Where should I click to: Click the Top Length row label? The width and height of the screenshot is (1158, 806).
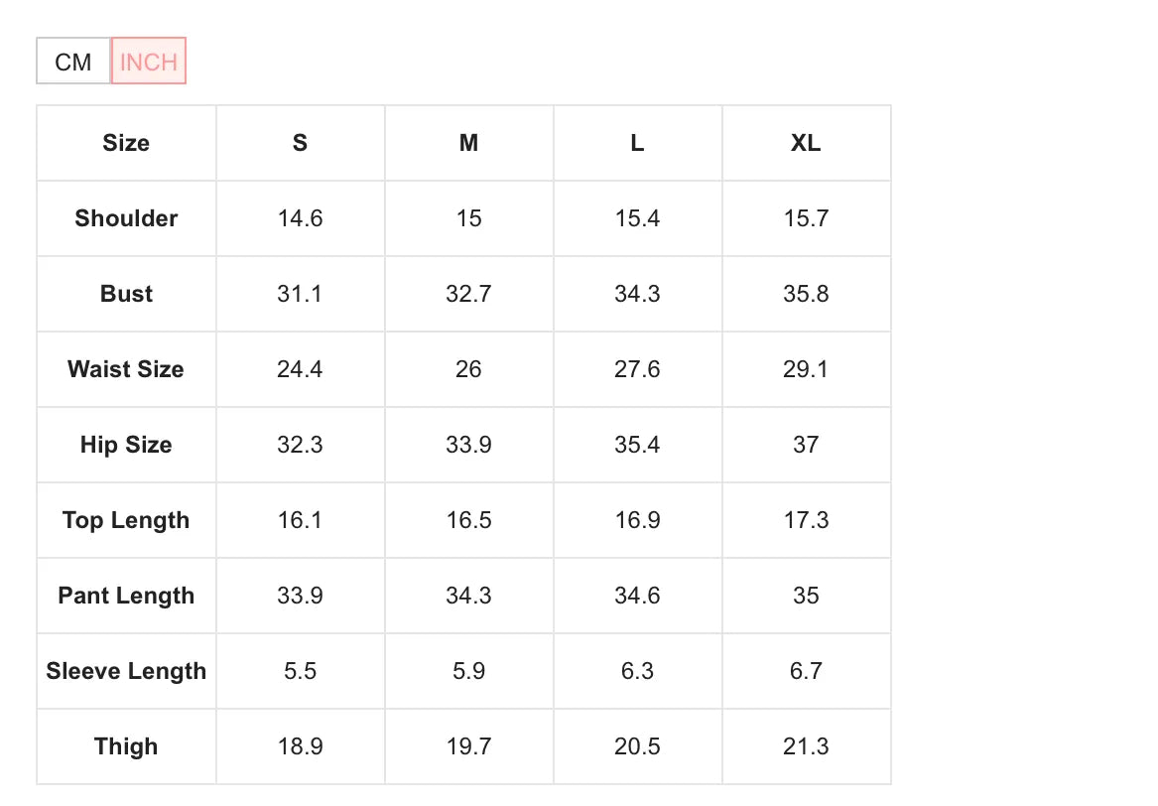[x=126, y=520]
